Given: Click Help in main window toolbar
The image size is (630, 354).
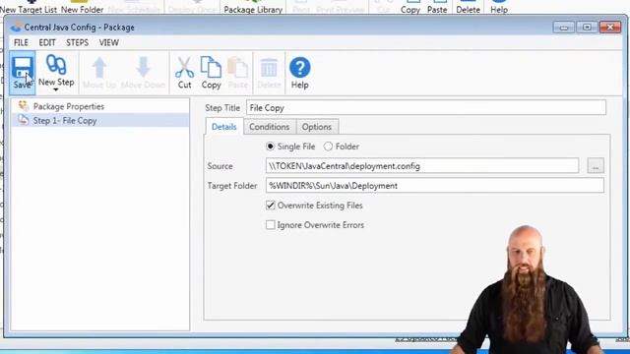Looking at the screenshot, I should pos(499,7).
